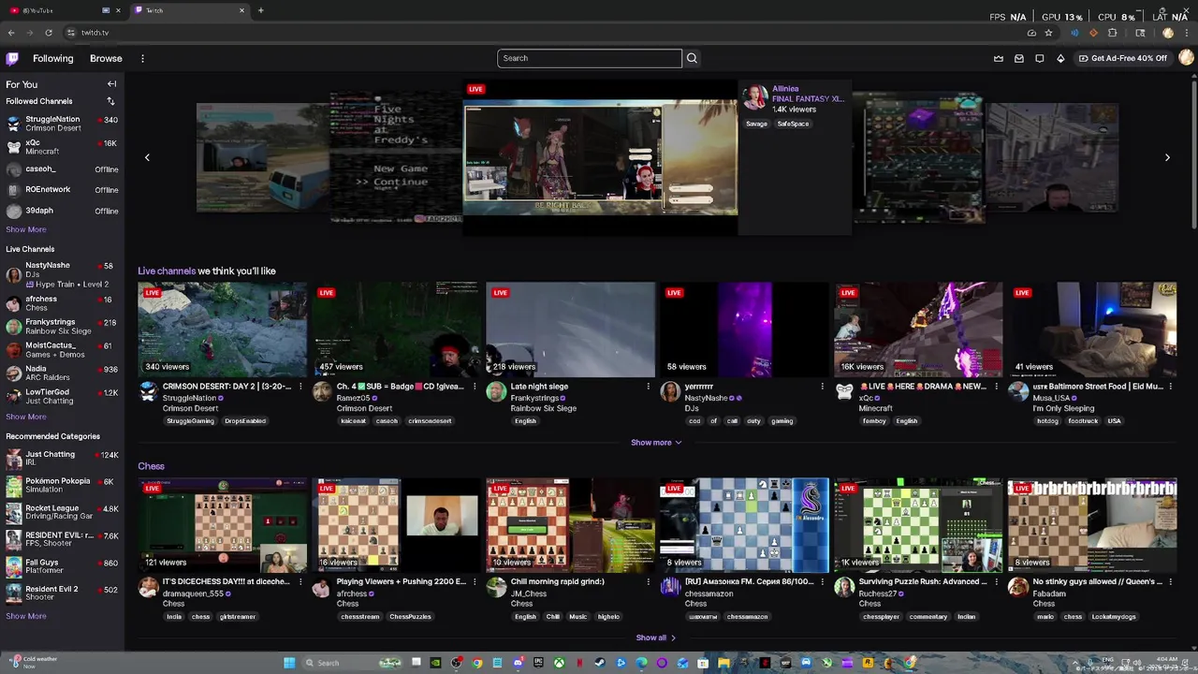Screen dimensions: 1198x674
Task: Open the Chrome extensions puzzle icon
Action: [x=1112, y=33]
